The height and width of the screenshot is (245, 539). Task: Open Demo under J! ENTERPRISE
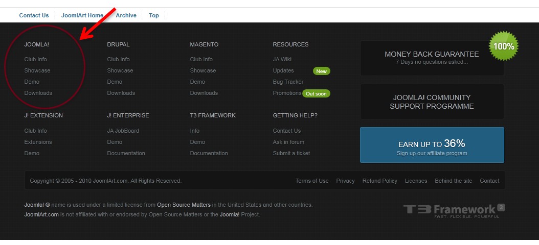(x=115, y=142)
